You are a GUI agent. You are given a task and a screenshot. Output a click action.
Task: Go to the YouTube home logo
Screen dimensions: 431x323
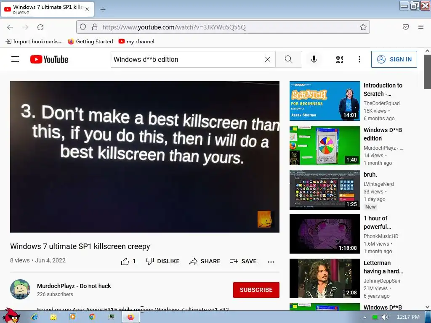(49, 59)
